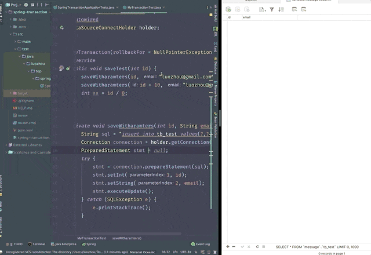371x255 pixels.
Task: Click the last table export icon in database toolbar
Action: pyautogui.click(x=304, y=9)
